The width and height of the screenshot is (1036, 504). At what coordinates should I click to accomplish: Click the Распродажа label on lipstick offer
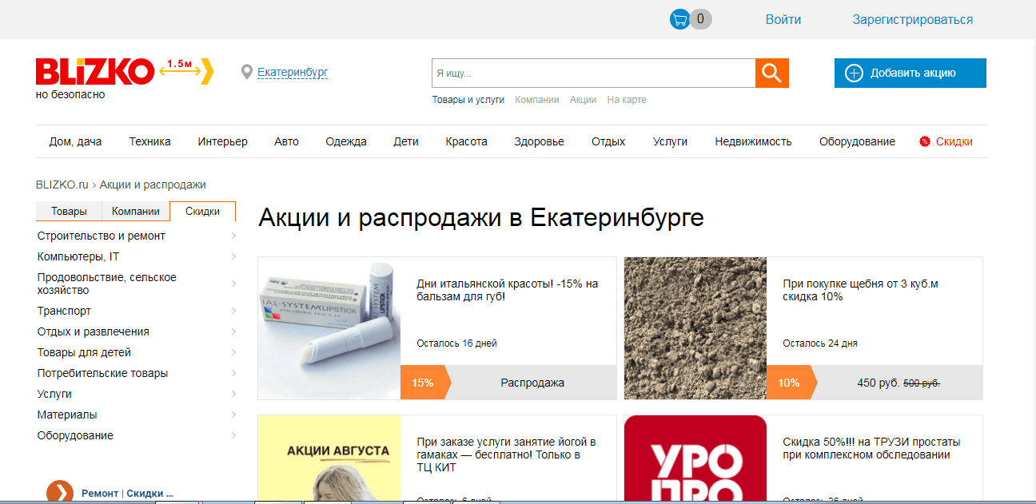[x=532, y=383]
